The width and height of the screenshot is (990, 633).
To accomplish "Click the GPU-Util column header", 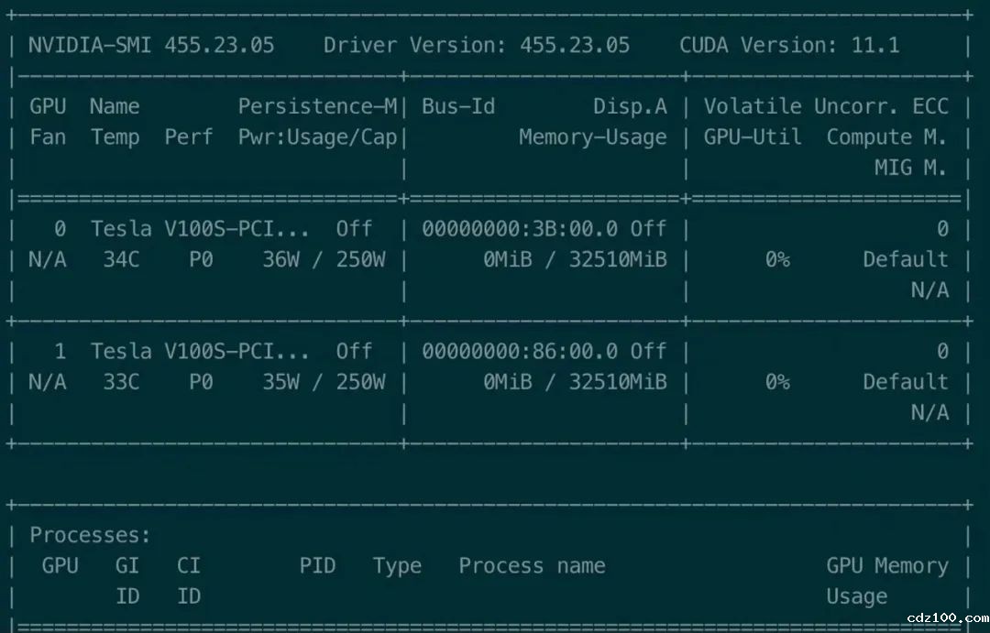I will (x=753, y=137).
